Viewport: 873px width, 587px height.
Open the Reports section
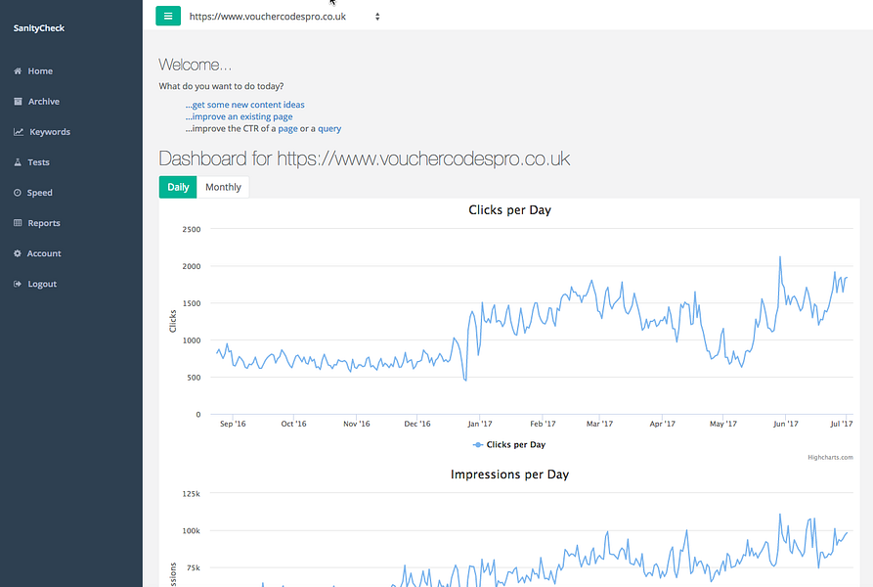point(17,222)
